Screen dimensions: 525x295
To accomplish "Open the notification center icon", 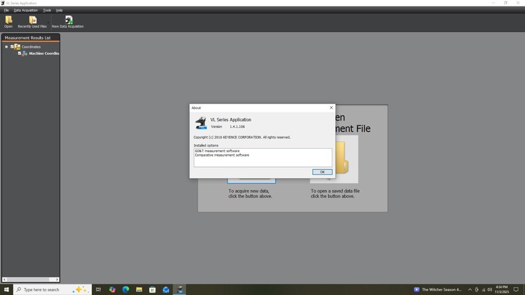I will pyautogui.click(x=516, y=290).
